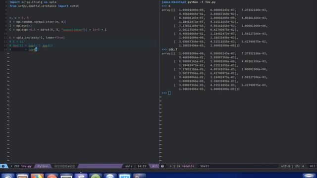Click the np.random.normal code line

(x=38, y=22)
